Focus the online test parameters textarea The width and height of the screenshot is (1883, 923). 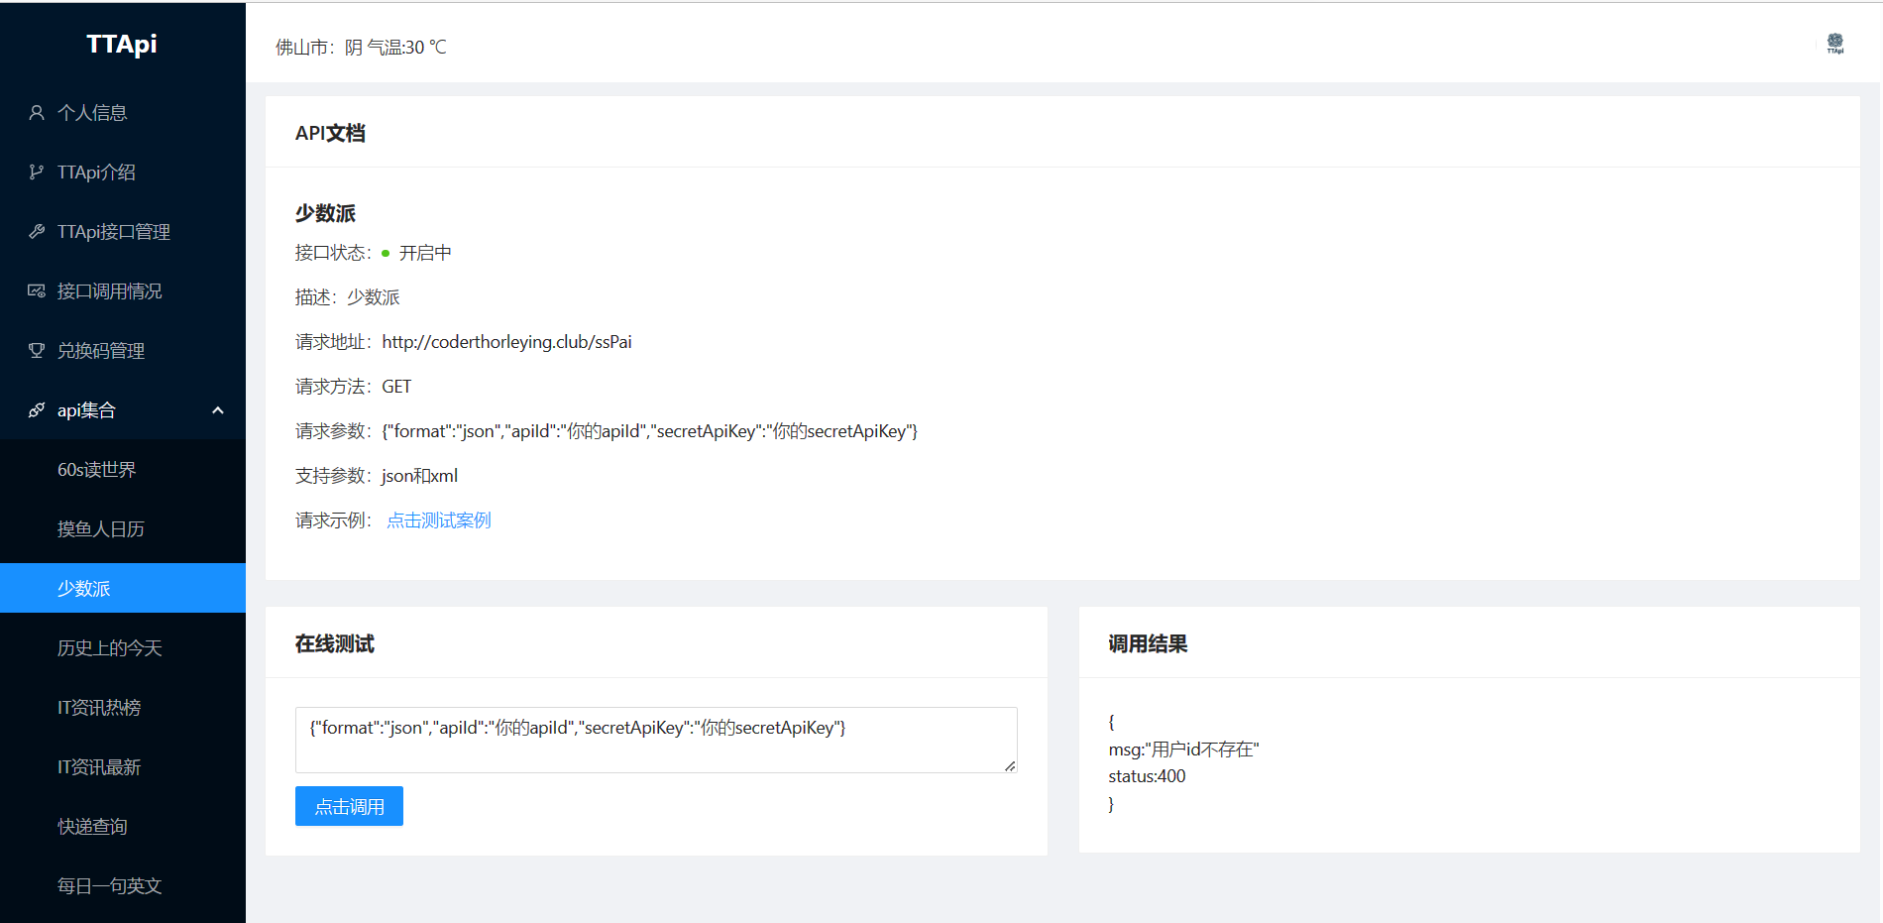click(656, 740)
